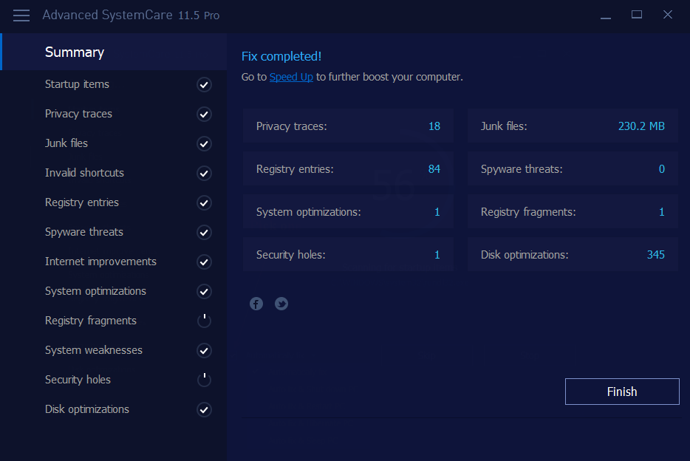
Task: Click the Spyware threats checkmark icon
Action: tap(204, 232)
